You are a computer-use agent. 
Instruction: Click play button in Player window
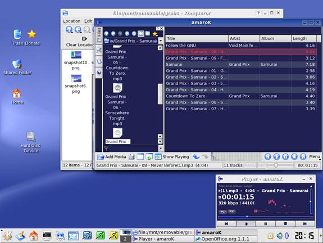tap(246, 224)
